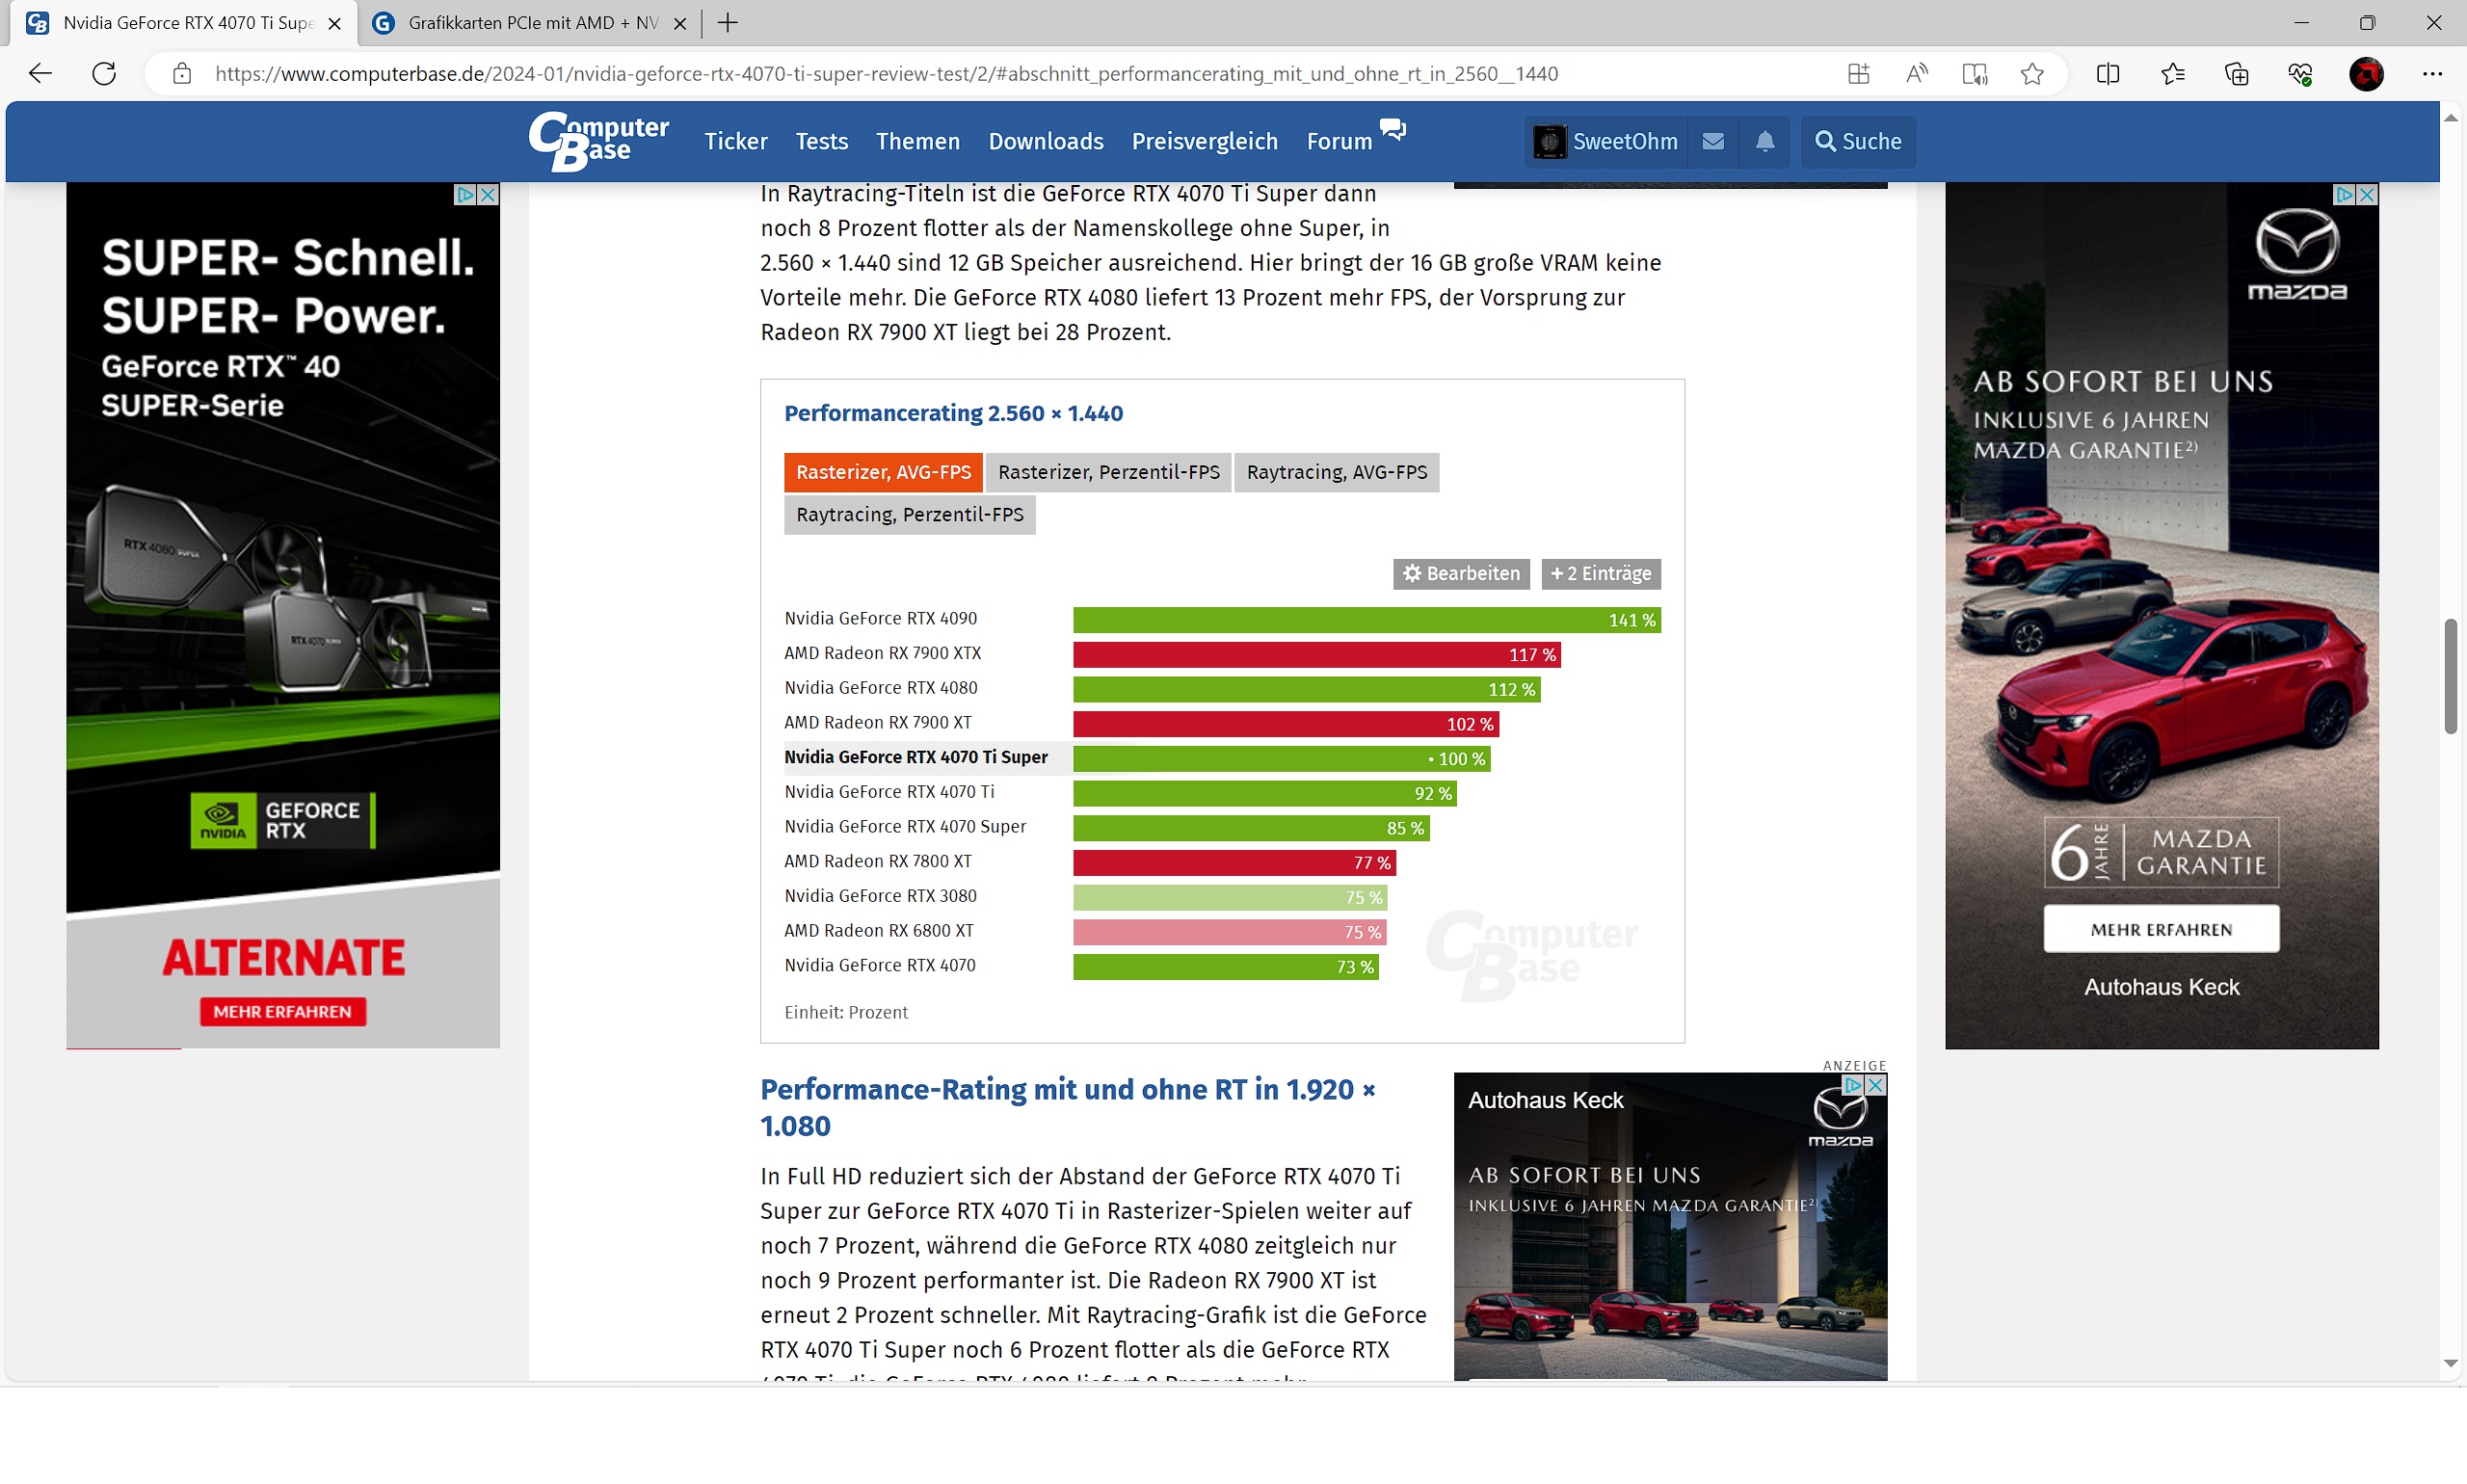Image resolution: width=2467 pixels, height=1484 pixels.
Task: Click the RTX 4070 Ti Super green bar
Action: coord(1280,759)
